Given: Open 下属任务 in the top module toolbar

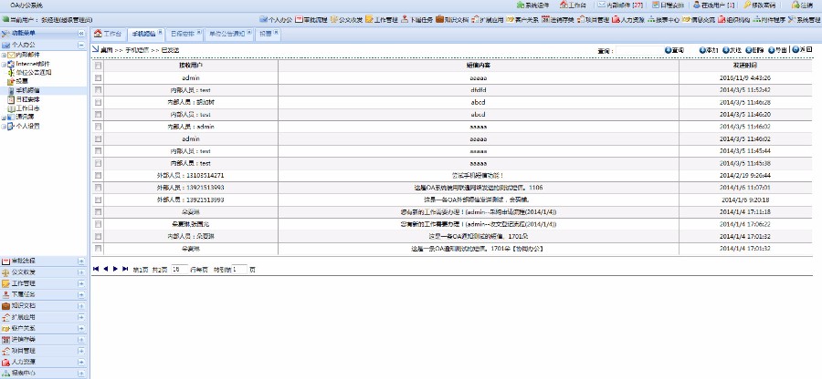Looking at the screenshot, I should coord(417,19).
